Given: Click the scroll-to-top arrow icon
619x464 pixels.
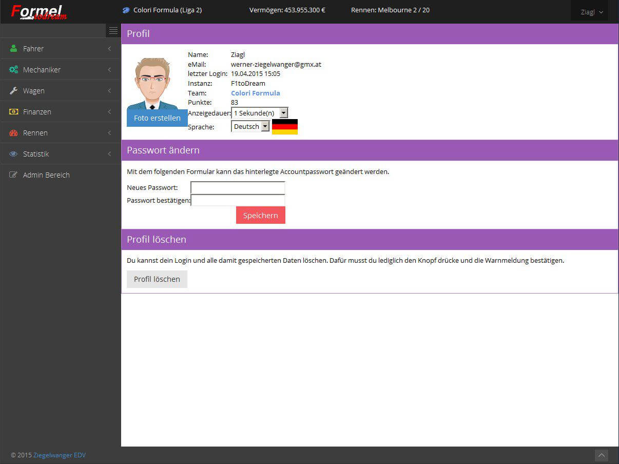Looking at the screenshot, I should tap(602, 455).
